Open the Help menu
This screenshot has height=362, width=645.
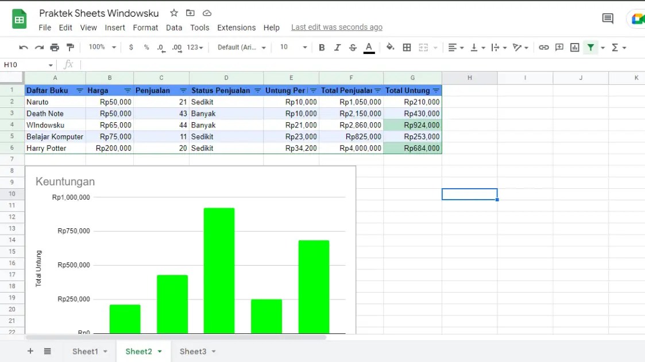(x=272, y=28)
